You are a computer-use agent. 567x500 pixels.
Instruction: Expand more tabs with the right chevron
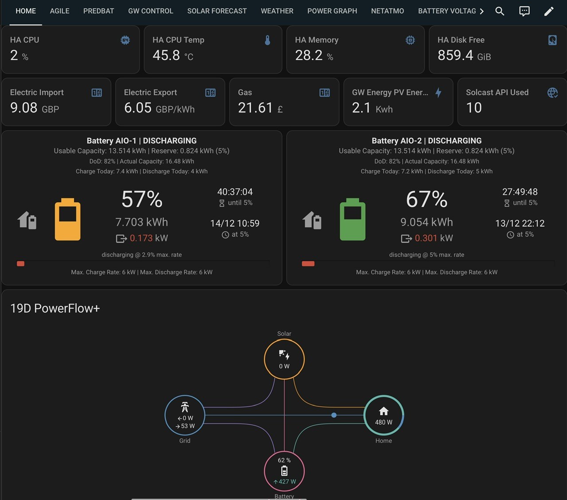coord(482,11)
